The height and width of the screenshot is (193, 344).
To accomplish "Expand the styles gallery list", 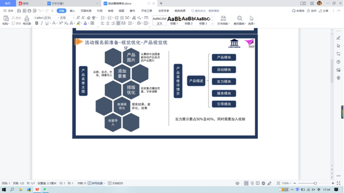I will 212,24.
